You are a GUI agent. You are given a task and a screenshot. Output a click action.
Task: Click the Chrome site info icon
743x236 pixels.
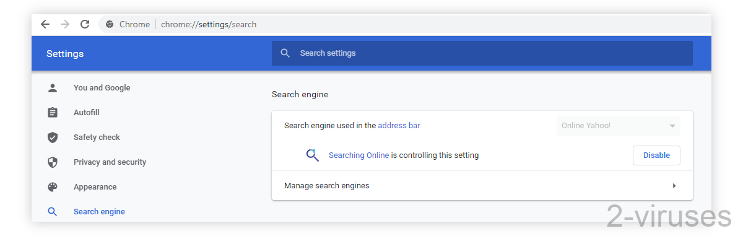coord(110,24)
